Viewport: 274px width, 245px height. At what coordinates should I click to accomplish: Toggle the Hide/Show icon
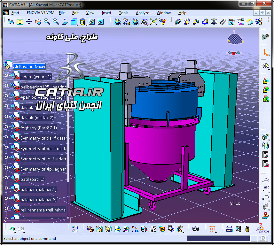92,22
